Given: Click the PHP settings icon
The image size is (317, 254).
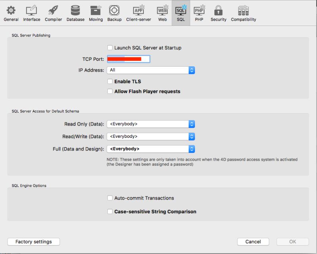Looking at the screenshot, I should point(199,12).
